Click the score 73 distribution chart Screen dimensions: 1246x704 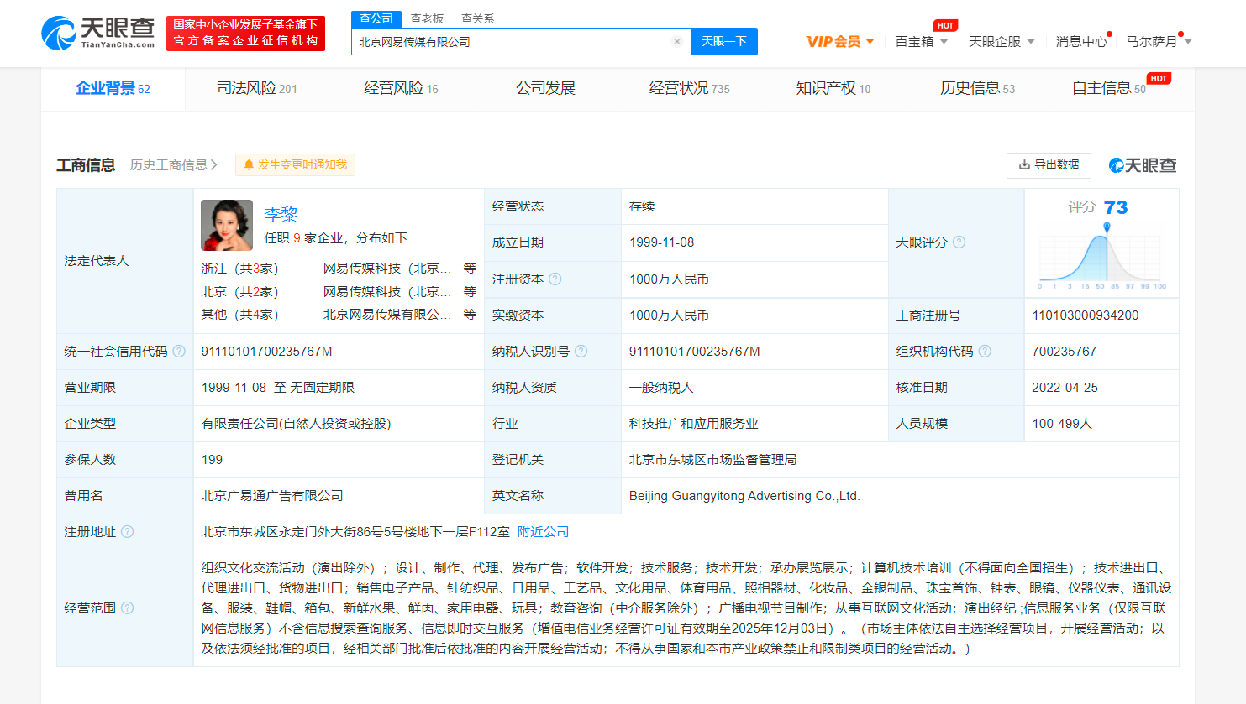tap(1101, 256)
